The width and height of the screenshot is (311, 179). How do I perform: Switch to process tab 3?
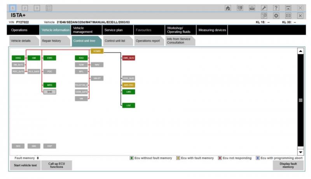(x=37, y=8)
